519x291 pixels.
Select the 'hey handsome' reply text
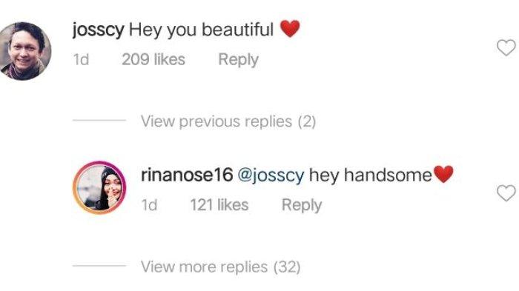point(371,175)
